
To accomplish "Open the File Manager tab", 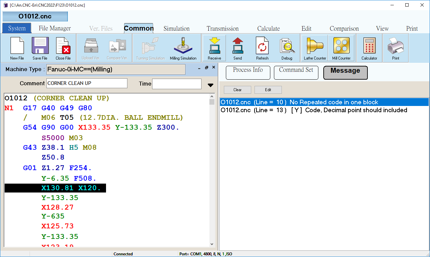I will 55,29.
